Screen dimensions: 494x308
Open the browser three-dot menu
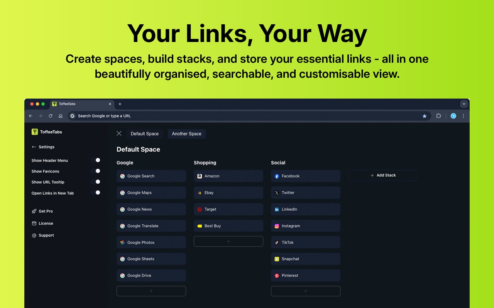pyautogui.click(x=464, y=116)
